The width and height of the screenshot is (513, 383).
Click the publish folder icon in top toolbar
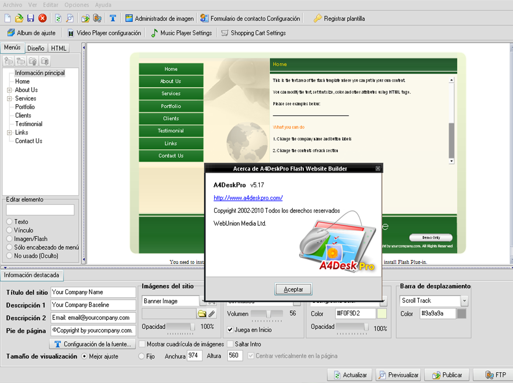[x=85, y=19]
